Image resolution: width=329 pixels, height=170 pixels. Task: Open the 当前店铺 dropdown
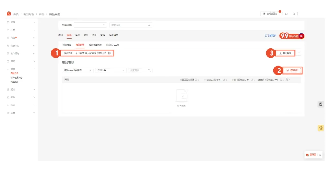[90, 25]
